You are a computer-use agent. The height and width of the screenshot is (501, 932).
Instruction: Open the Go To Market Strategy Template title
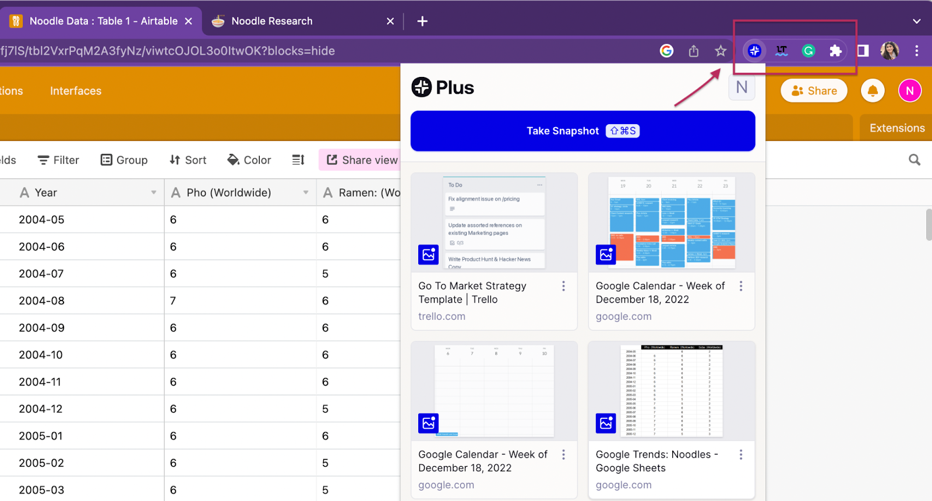pos(472,292)
